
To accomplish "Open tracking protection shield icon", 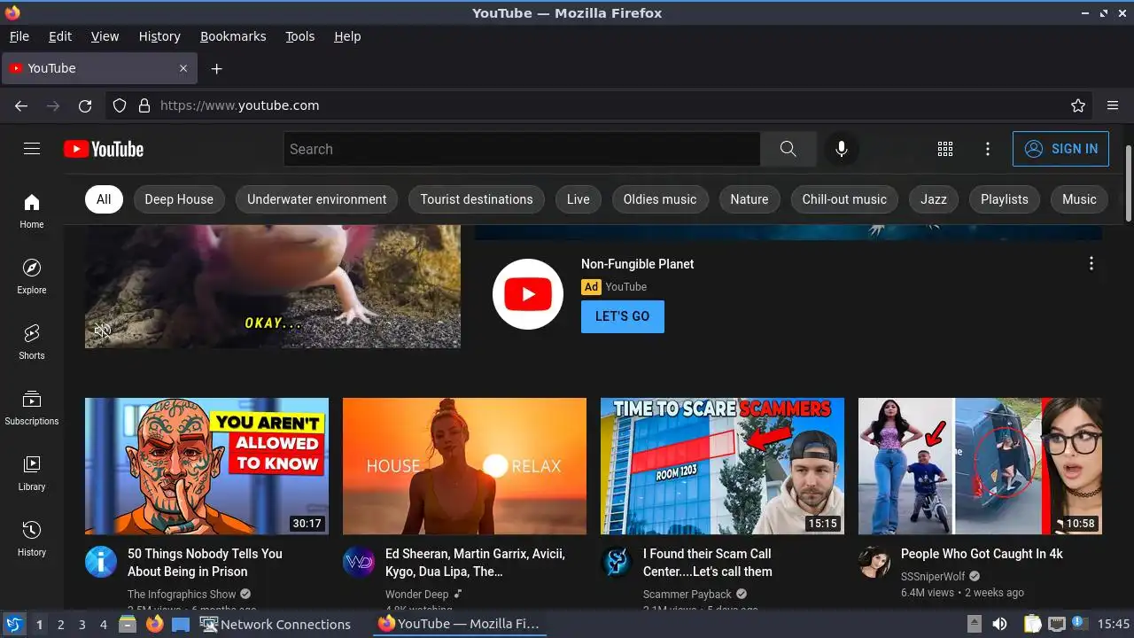I will point(120,105).
